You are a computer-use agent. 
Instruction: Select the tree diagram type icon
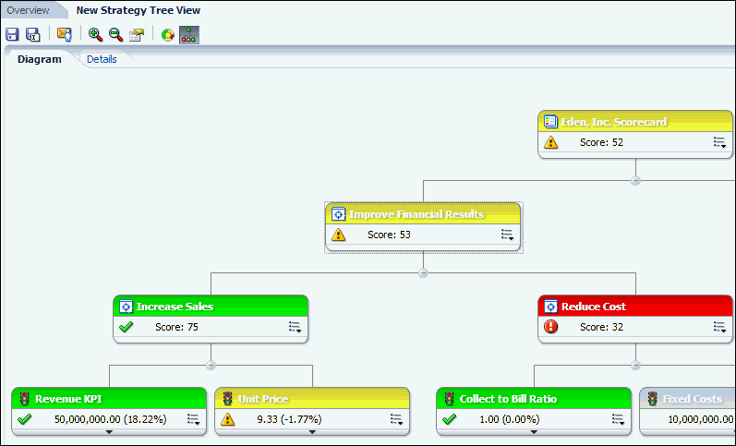189,35
